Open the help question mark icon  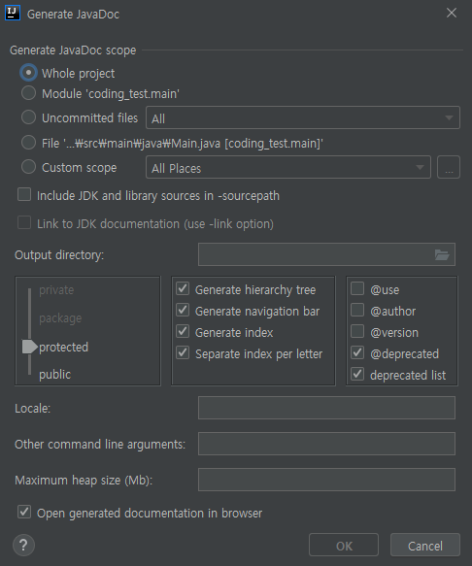pyautogui.click(x=24, y=545)
